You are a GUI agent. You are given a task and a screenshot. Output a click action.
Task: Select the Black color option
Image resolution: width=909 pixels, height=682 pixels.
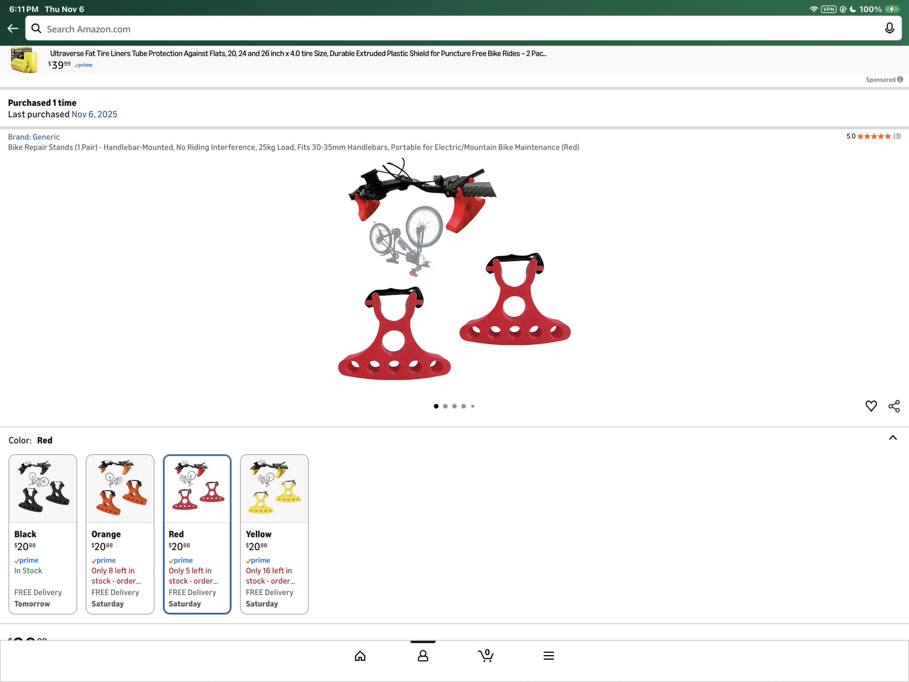pyautogui.click(x=43, y=534)
